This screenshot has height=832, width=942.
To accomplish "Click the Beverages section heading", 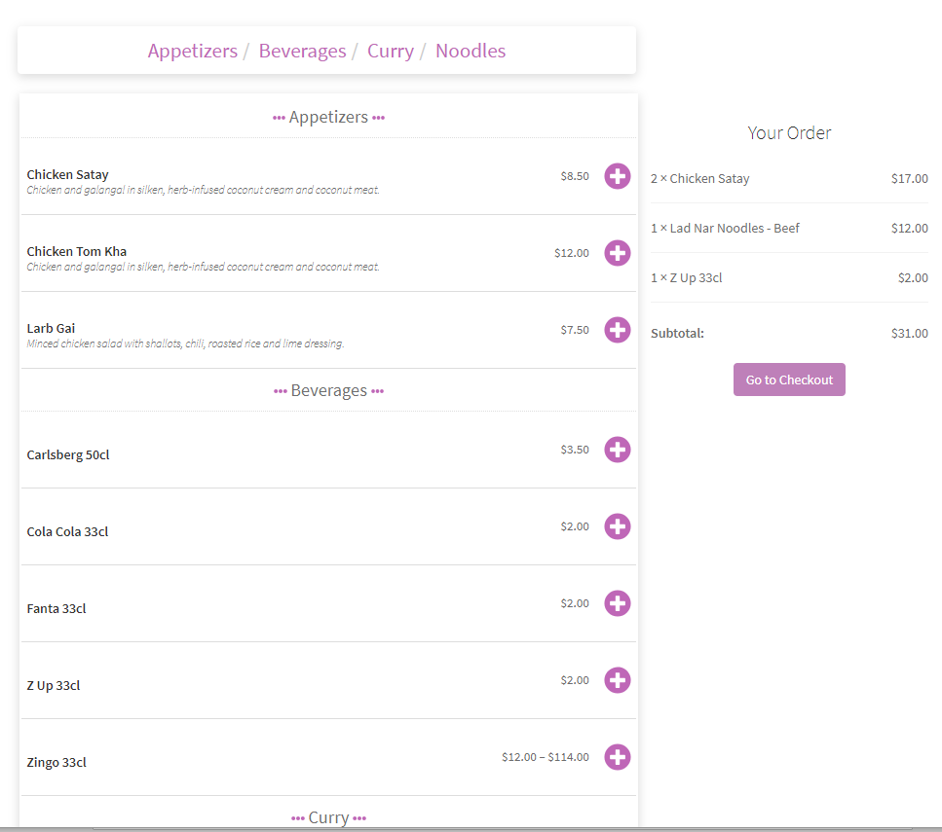I will coord(328,391).
